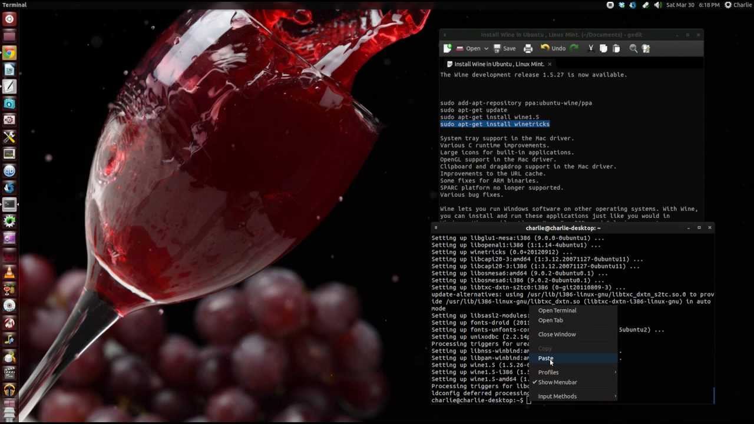Click 'SPARC platform no longer supported.' line
Viewport: 754px width, 424px height.
coord(502,188)
